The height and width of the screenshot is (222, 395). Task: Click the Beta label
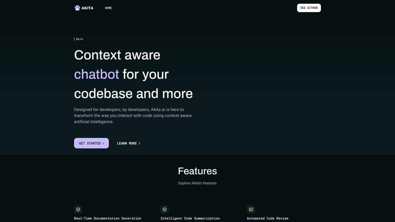click(x=79, y=39)
